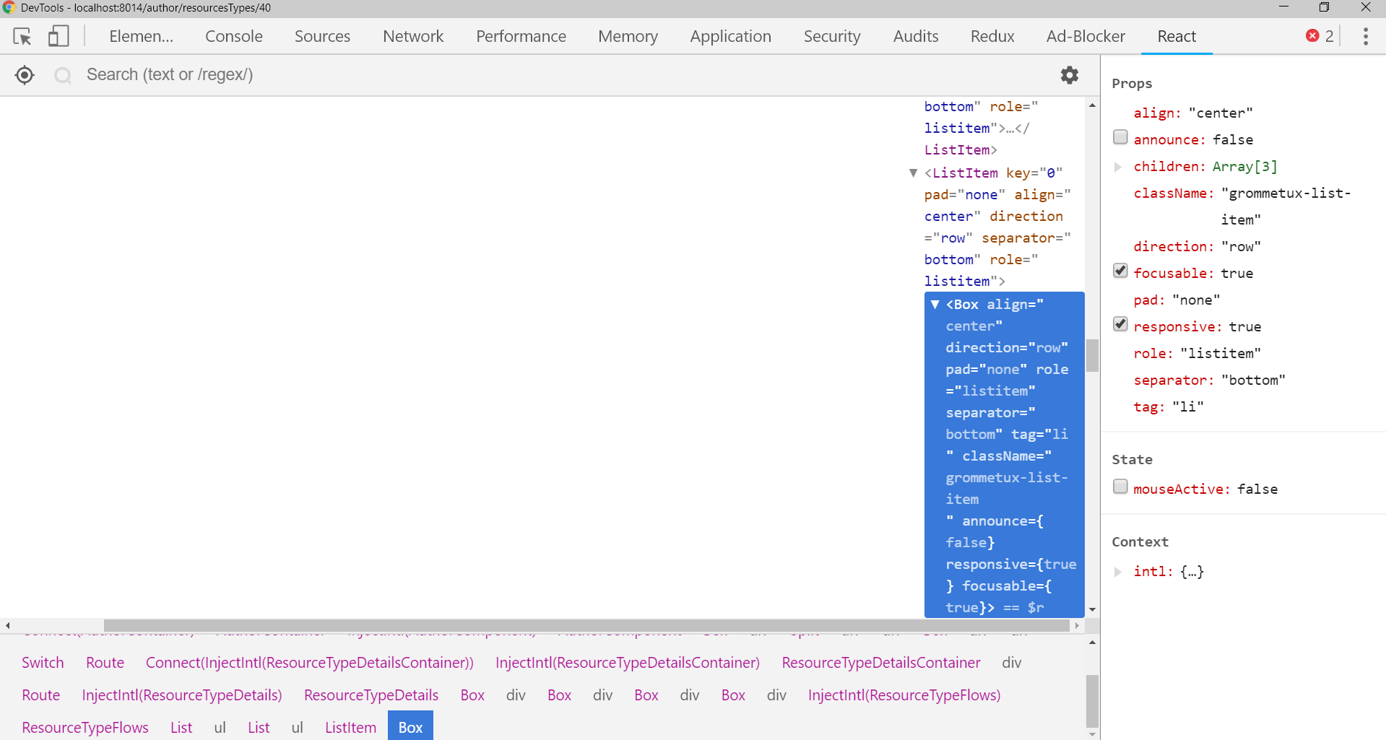Toggle the announce checkbox
Viewport: 1386px width, 740px height.
pyautogui.click(x=1120, y=137)
